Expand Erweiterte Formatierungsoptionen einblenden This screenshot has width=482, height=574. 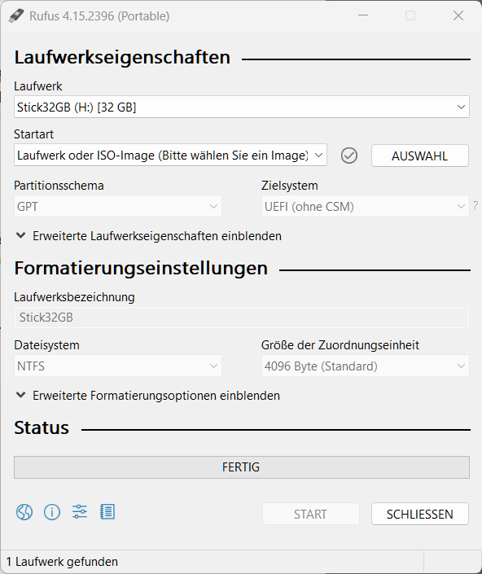[148, 396]
